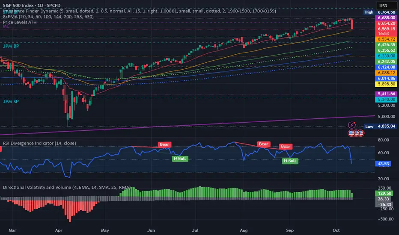
Task: Click the 6,426.35 green price tag
Action: point(386,45)
